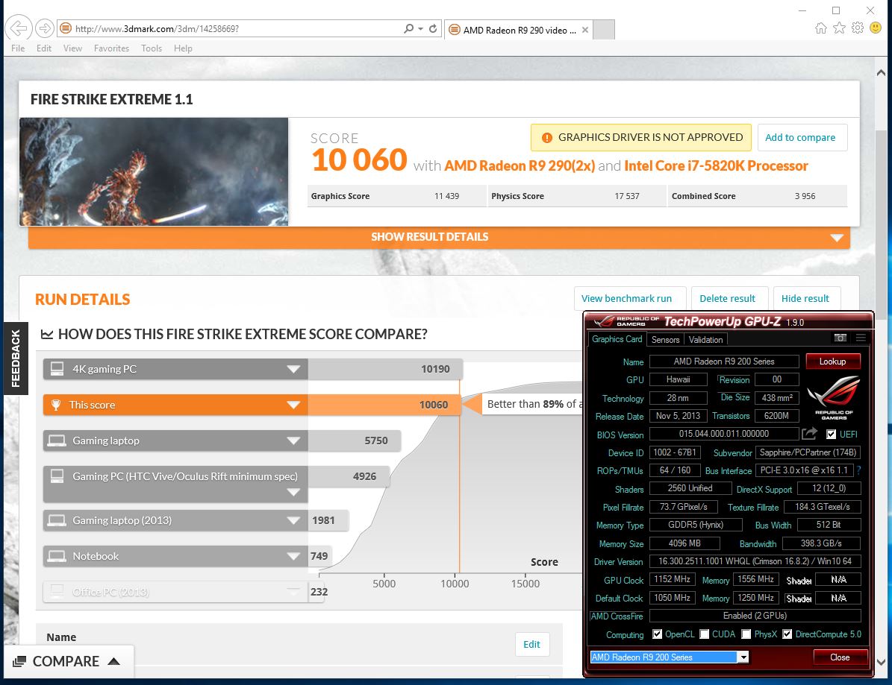The height and width of the screenshot is (685, 892).
Task: Go forward with browser forward arrow
Action: coord(44,28)
